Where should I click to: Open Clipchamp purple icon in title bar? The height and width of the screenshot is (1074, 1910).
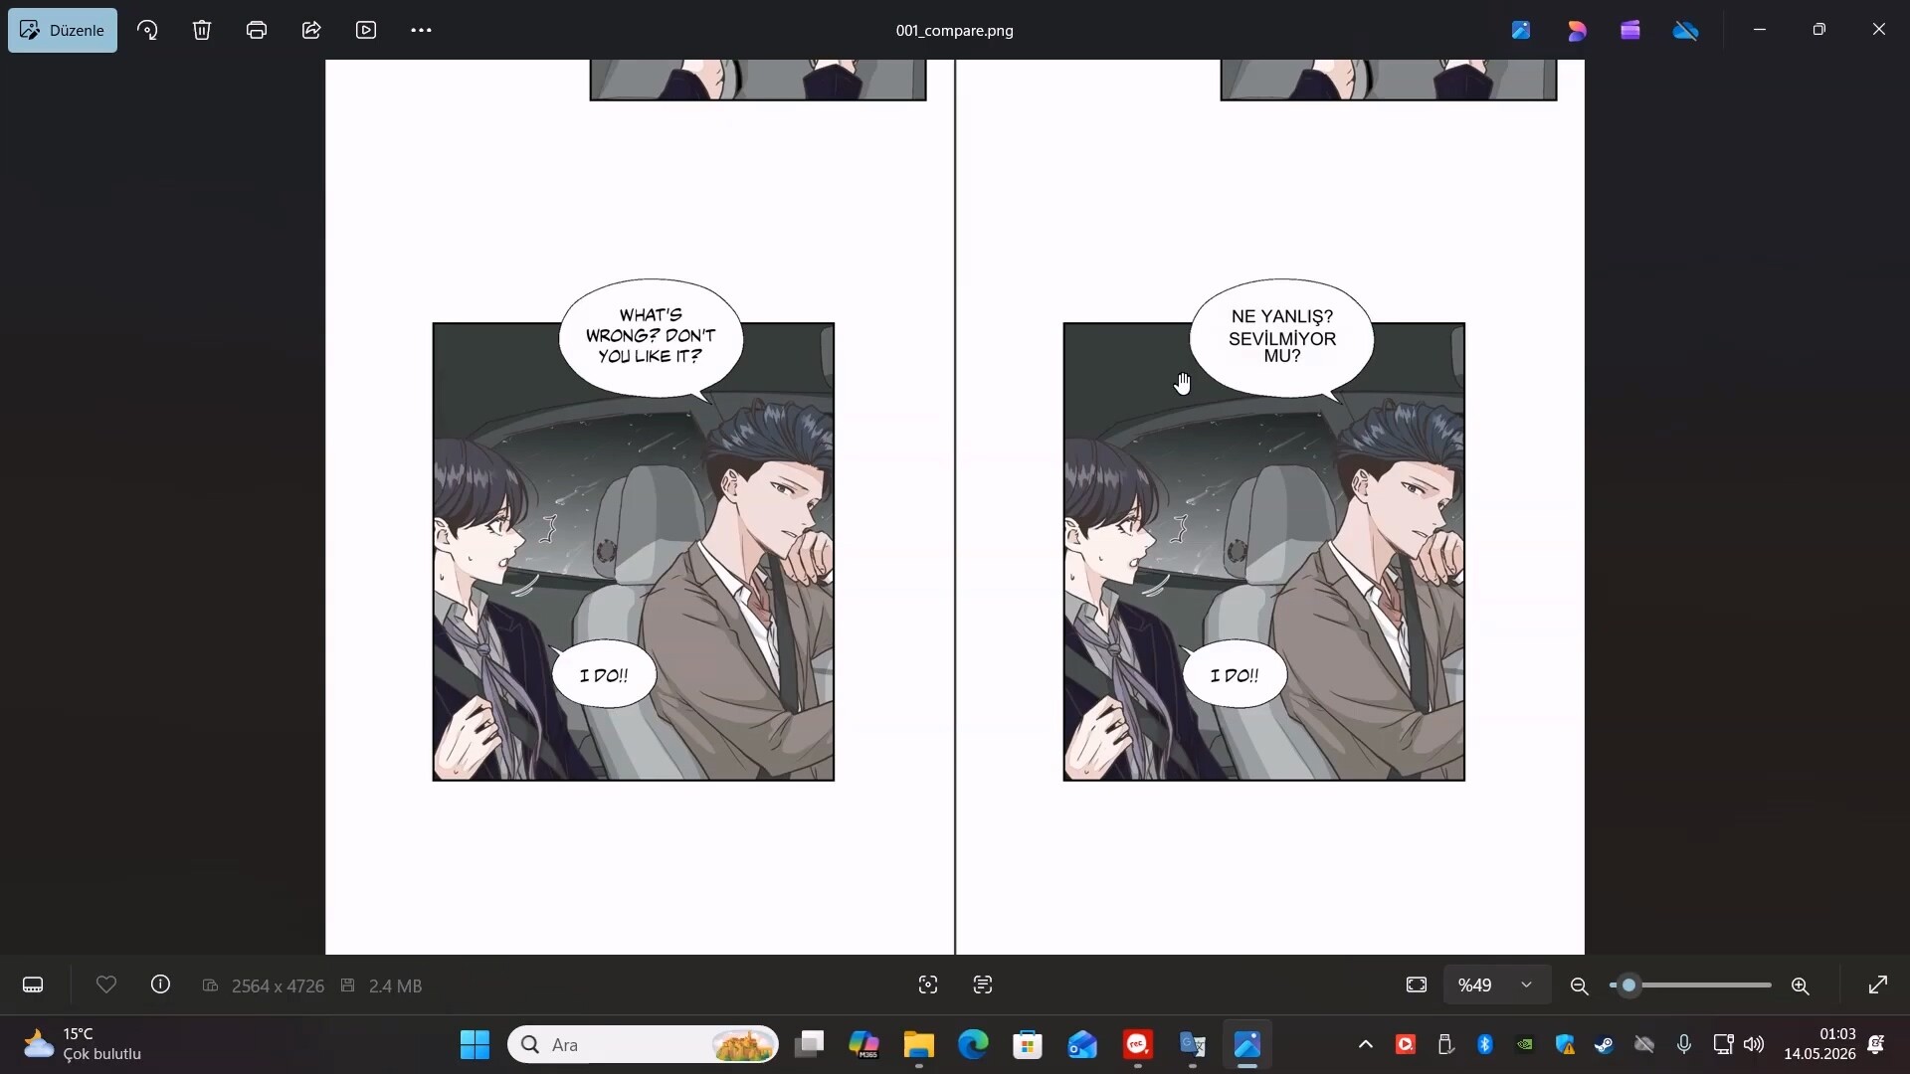click(x=1630, y=30)
